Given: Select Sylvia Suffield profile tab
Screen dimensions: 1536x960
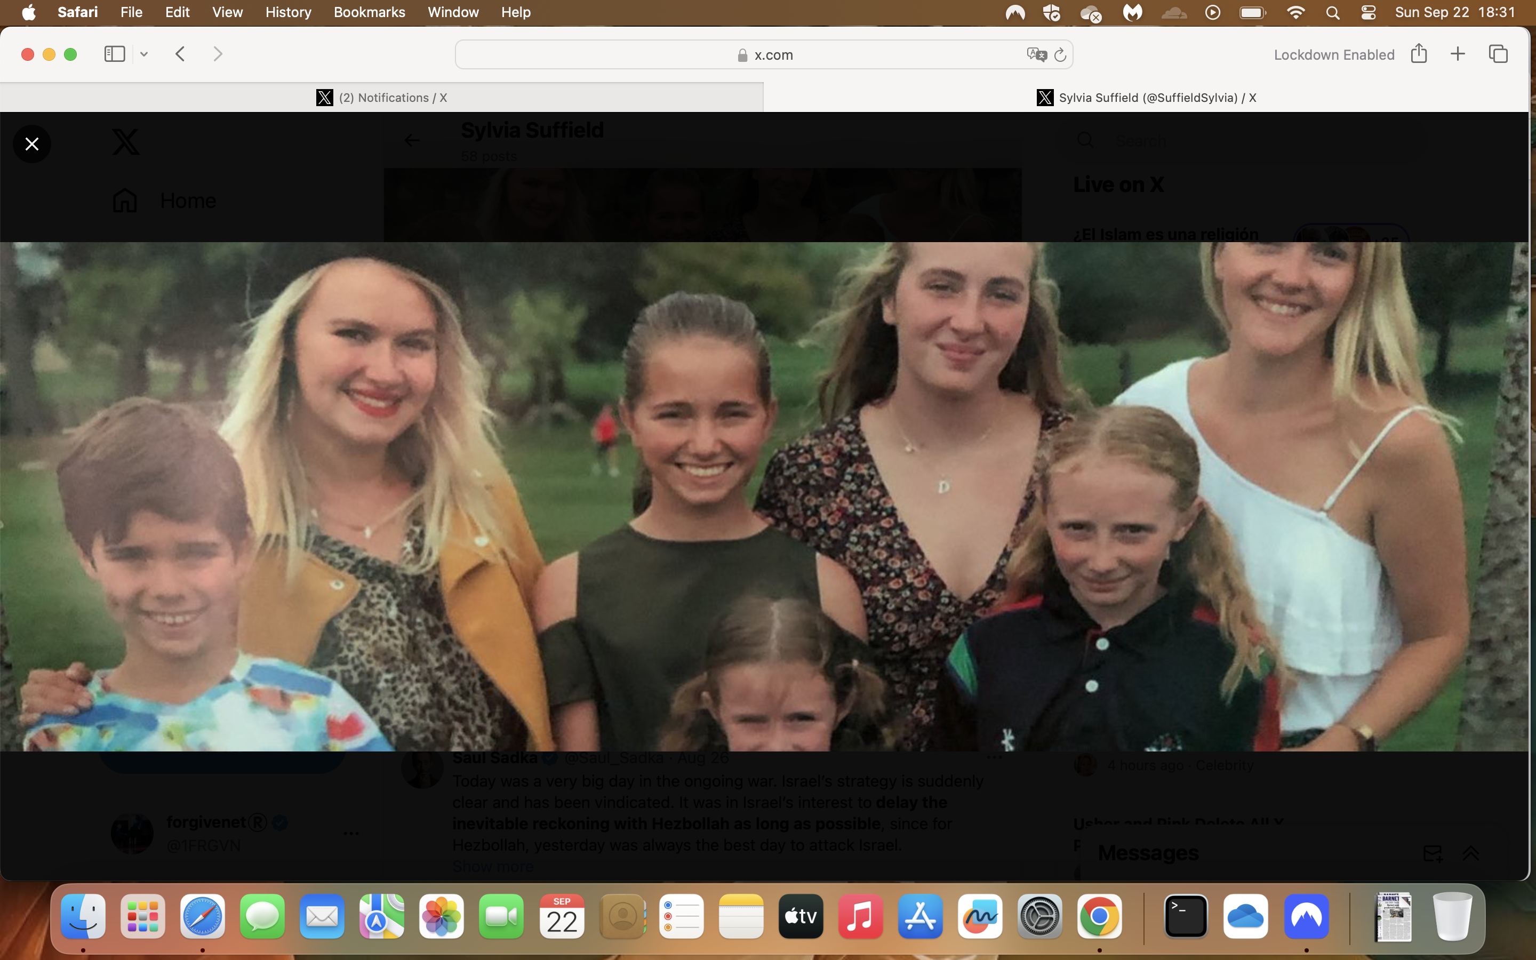Looking at the screenshot, I should point(1146,97).
